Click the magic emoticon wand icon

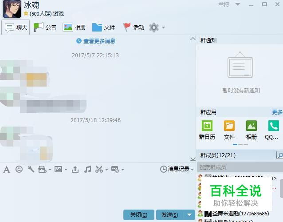31,169
